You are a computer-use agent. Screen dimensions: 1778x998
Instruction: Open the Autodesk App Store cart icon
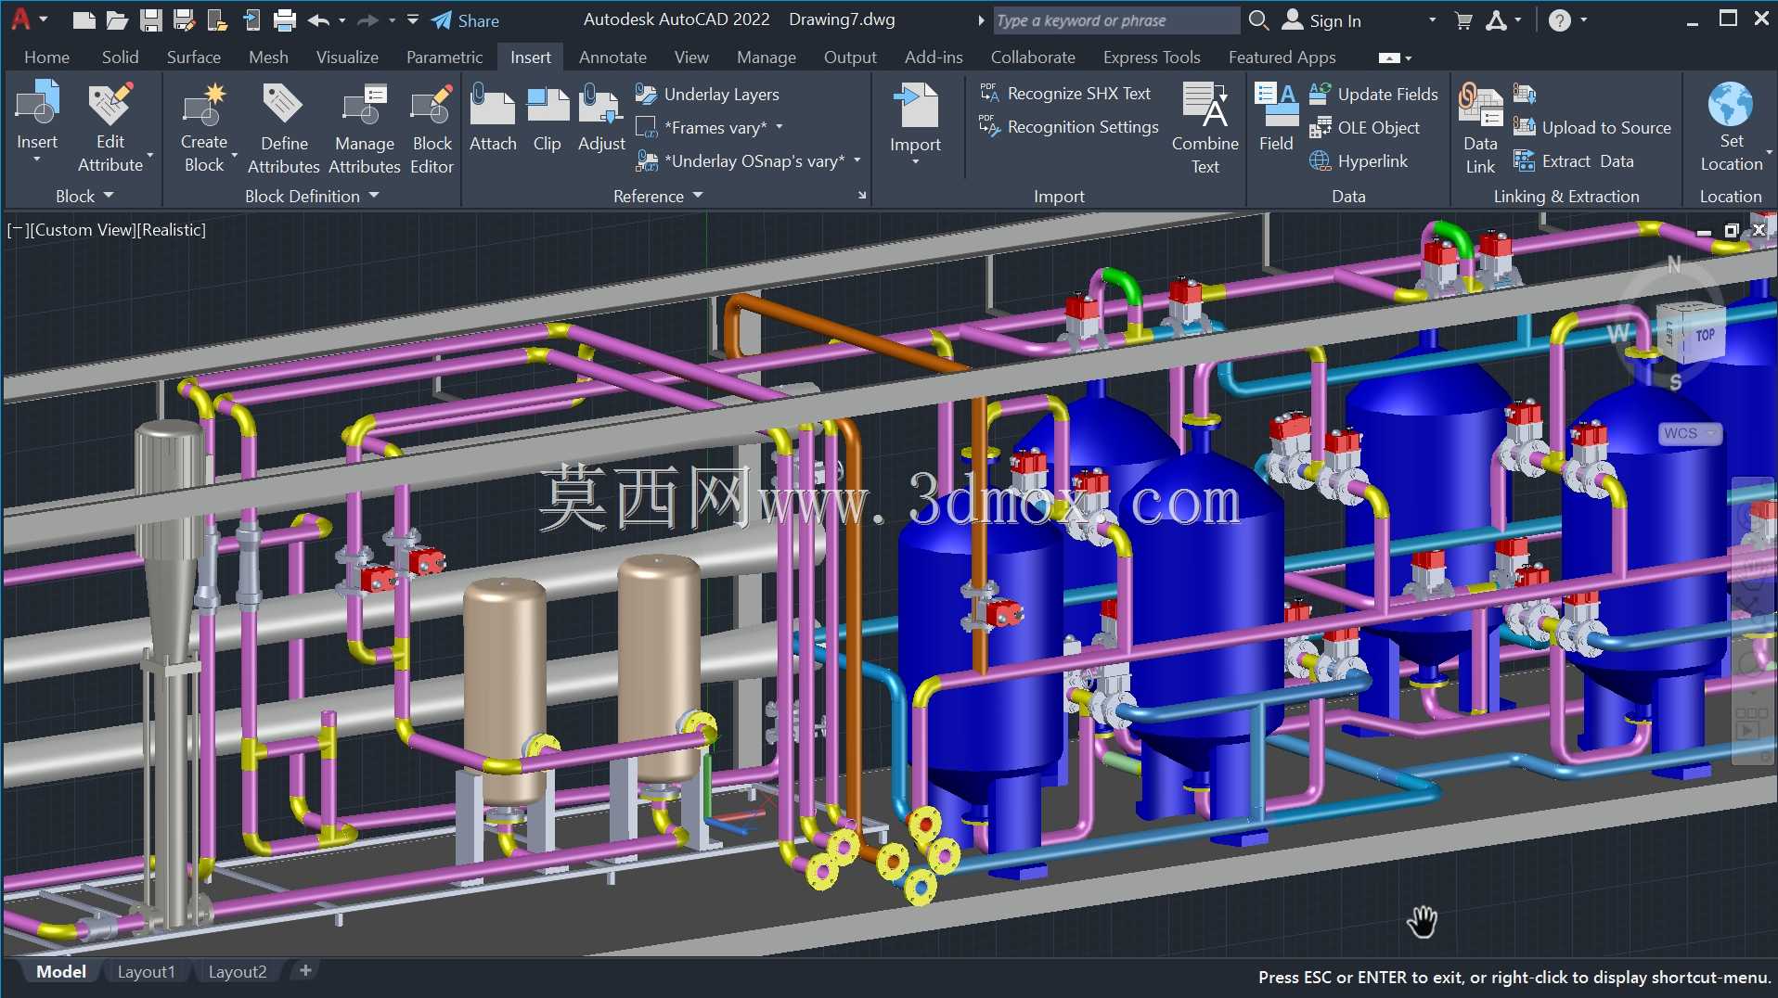click(x=1463, y=20)
